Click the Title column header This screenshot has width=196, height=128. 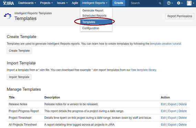tap(12, 97)
